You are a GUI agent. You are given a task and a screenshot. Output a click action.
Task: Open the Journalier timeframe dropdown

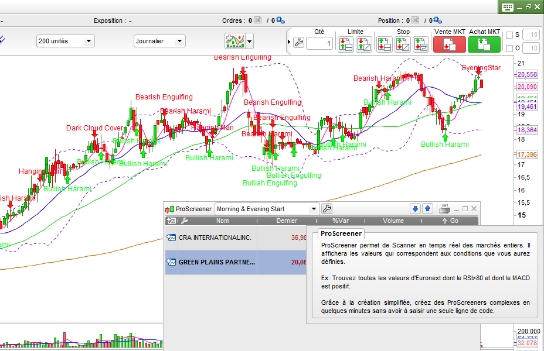[159, 41]
